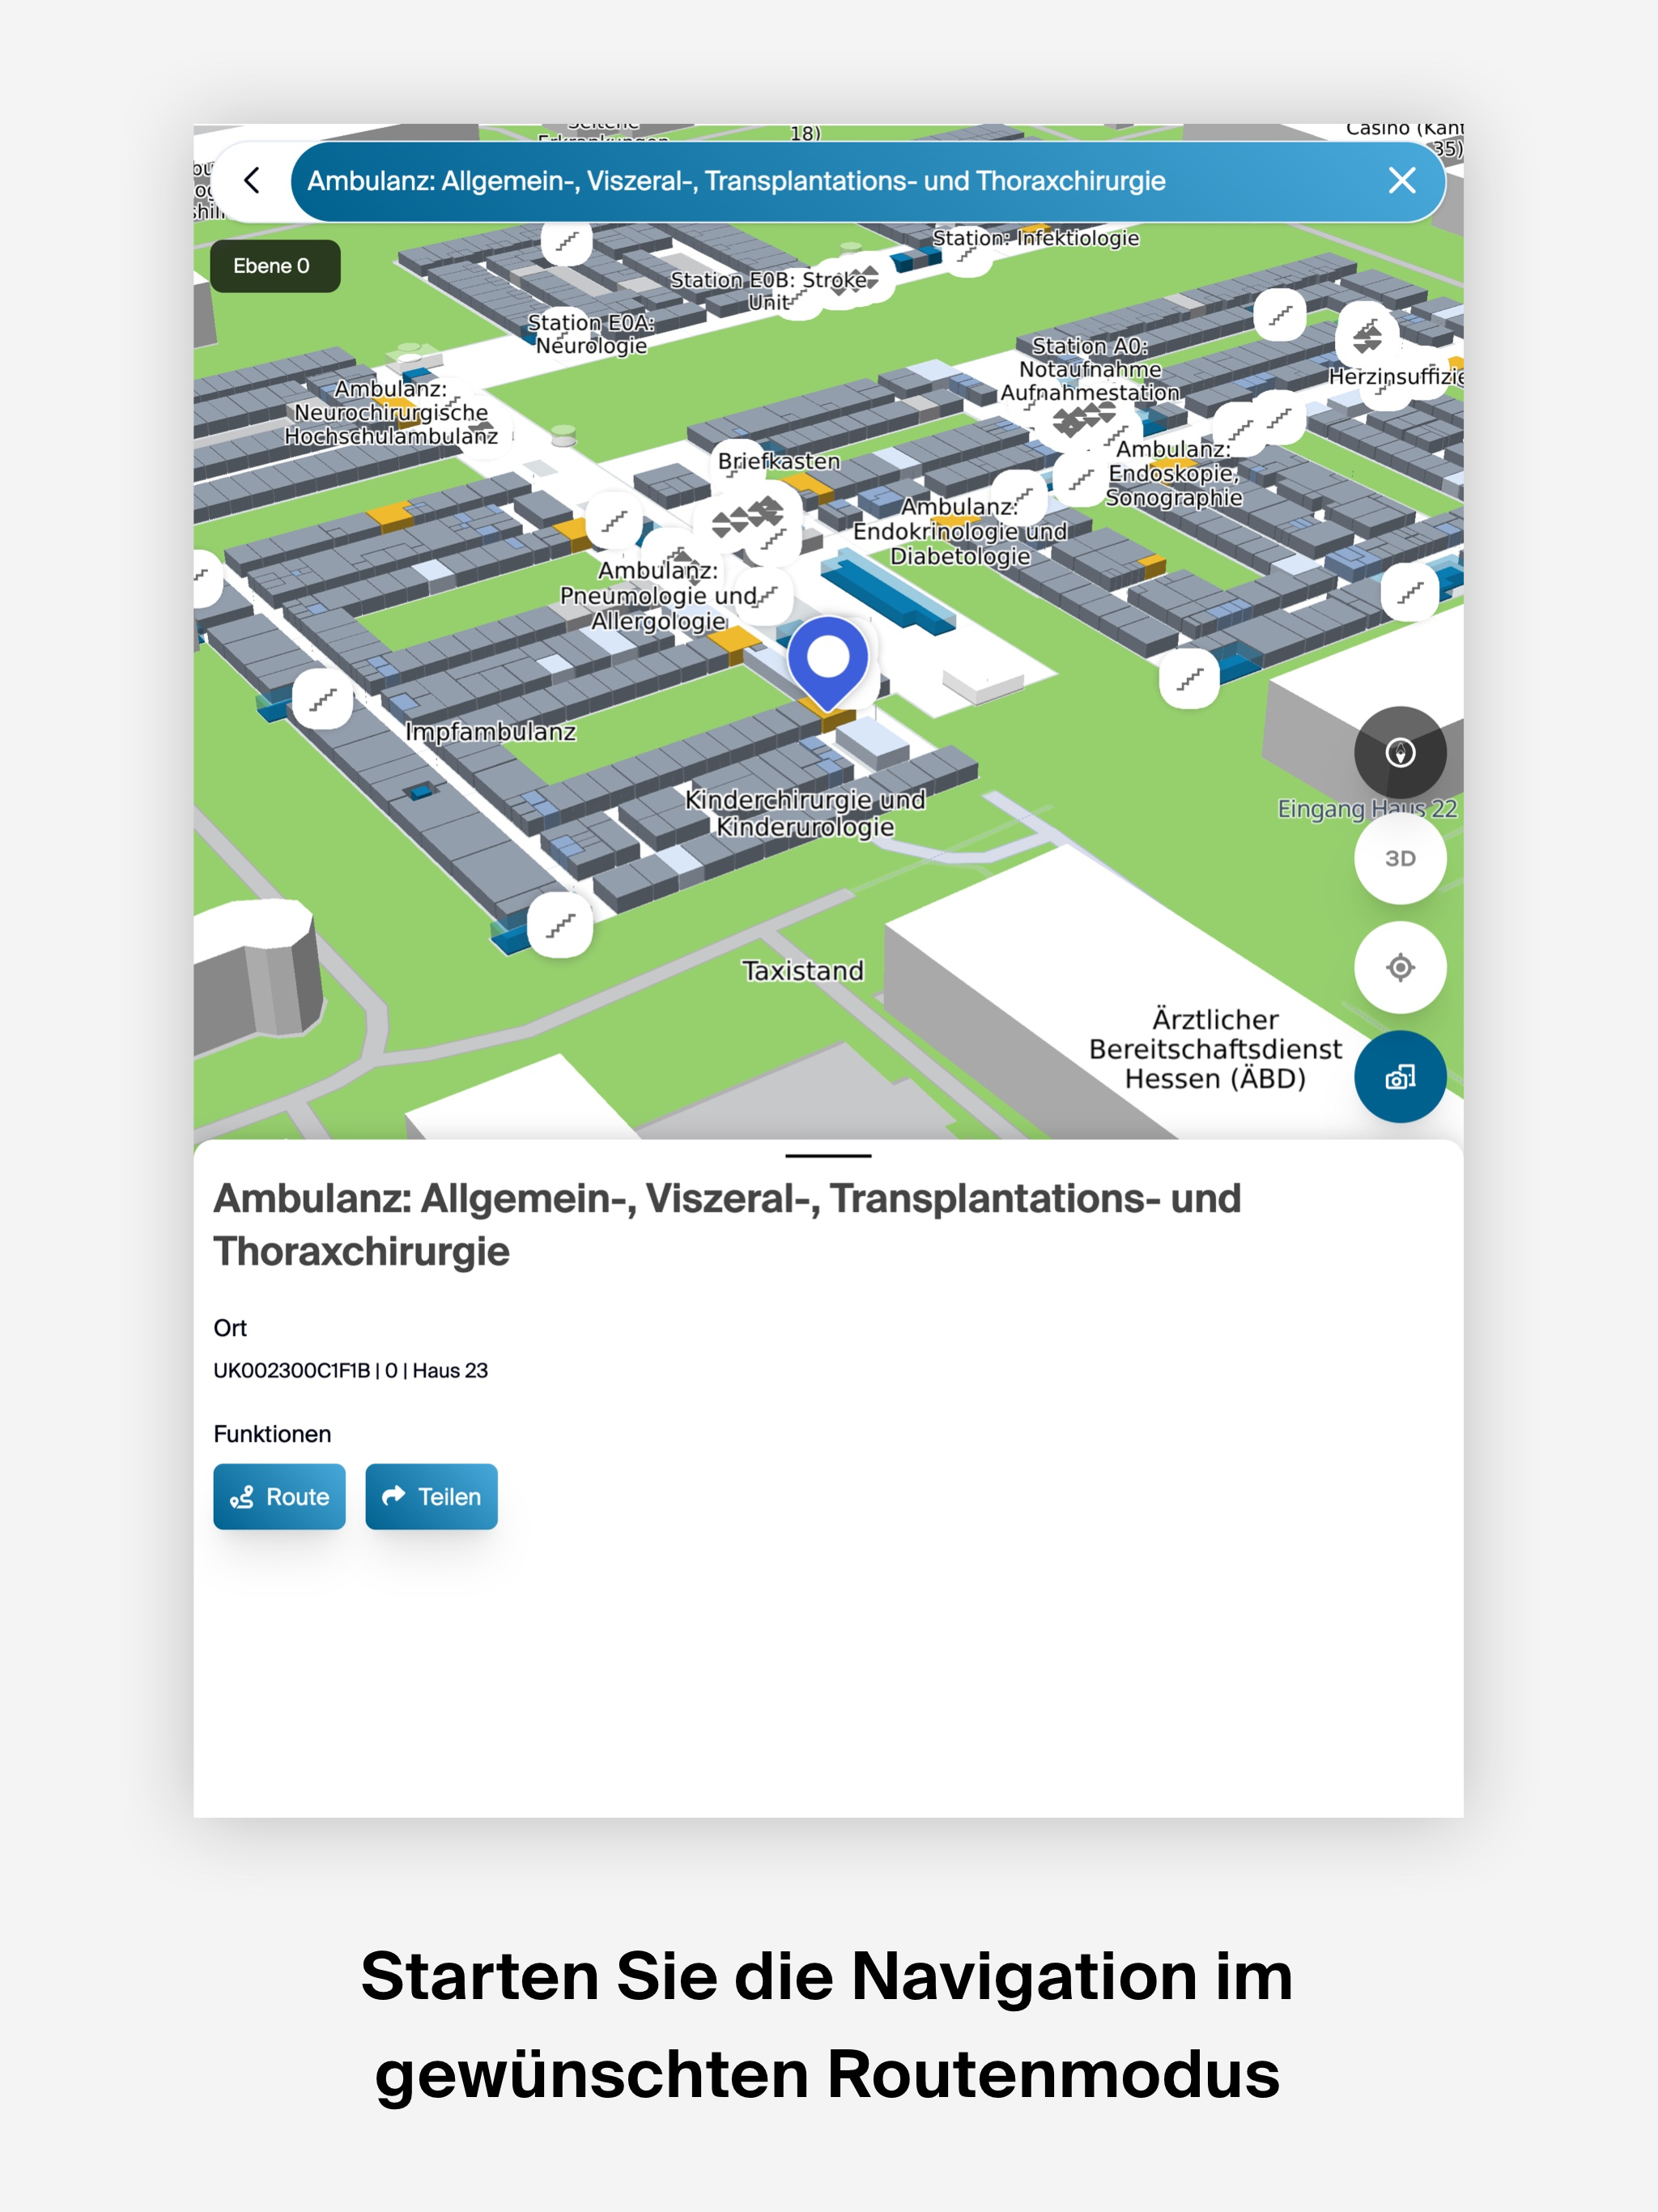Reset map orientation with compass button
Image resolution: width=1658 pixels, height=2212 pixels.
(x=1400, y=753)
